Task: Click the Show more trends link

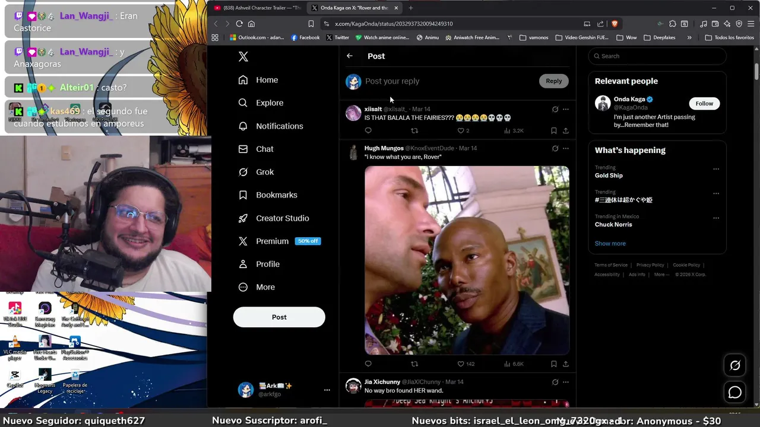Action: pyautogui.click(x=610, y=244)
